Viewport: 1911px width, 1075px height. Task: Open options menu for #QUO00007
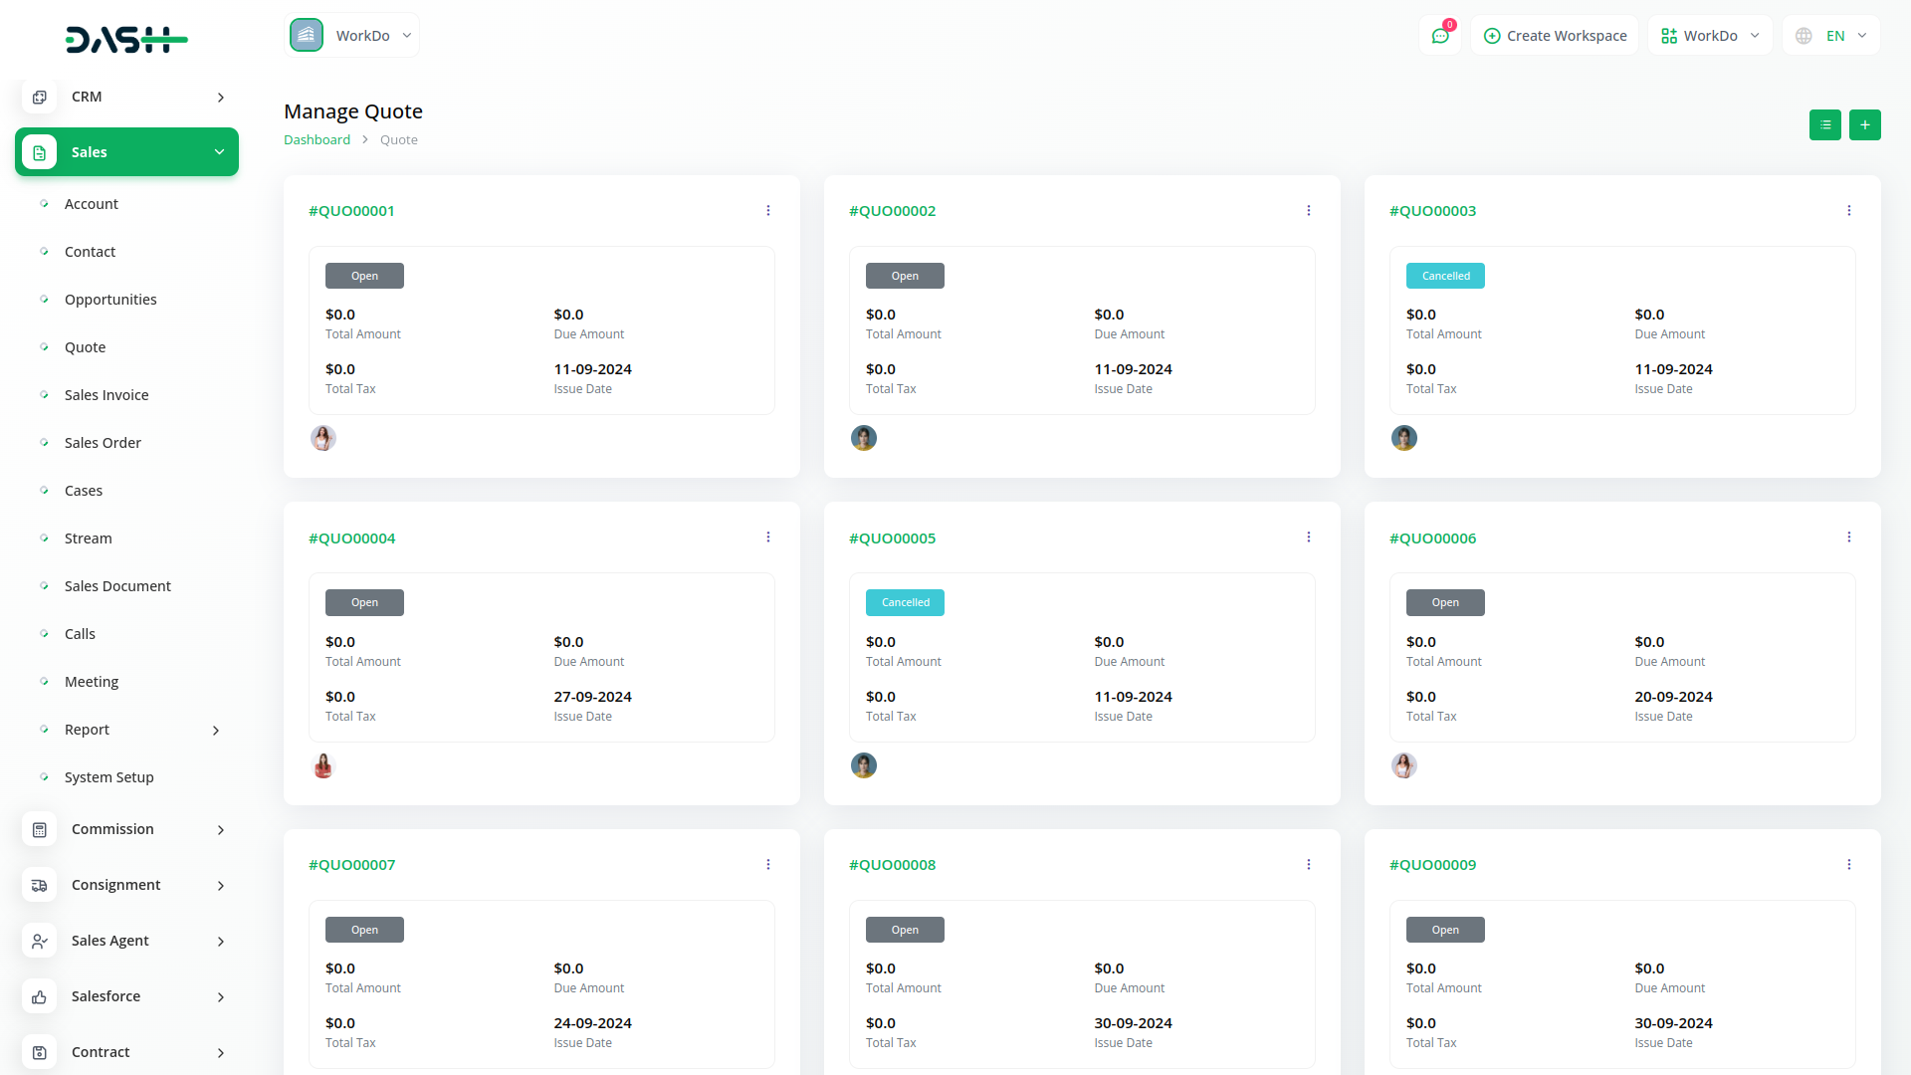pyautogui.click(x=767, y=865)
